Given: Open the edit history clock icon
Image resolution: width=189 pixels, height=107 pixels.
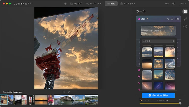Looking at the screenshot, I should tap(185, 26).
